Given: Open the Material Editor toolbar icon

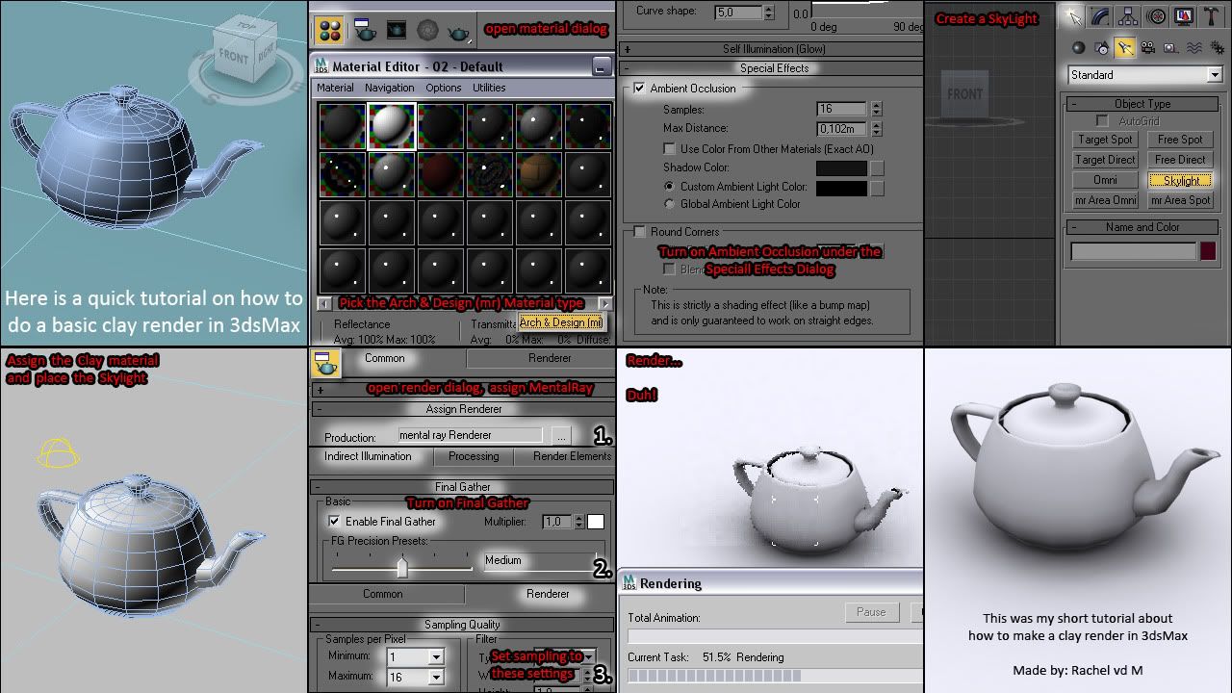Looking at the screenshot, I should click(329, 30).
